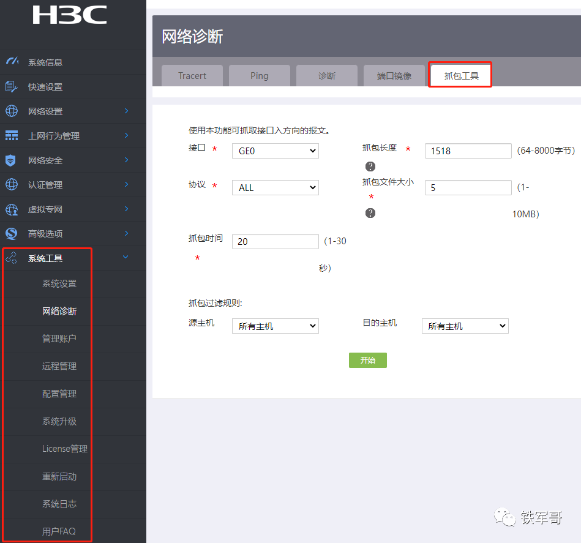
Task: Open the protocol ALL dropdown
Action: click(x=275, y=188)
